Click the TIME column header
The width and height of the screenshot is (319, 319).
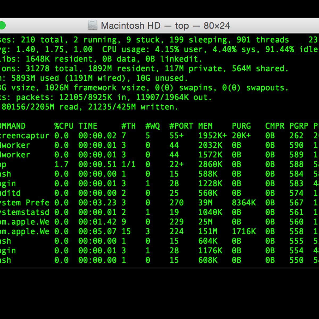click(x=88, y=126)
